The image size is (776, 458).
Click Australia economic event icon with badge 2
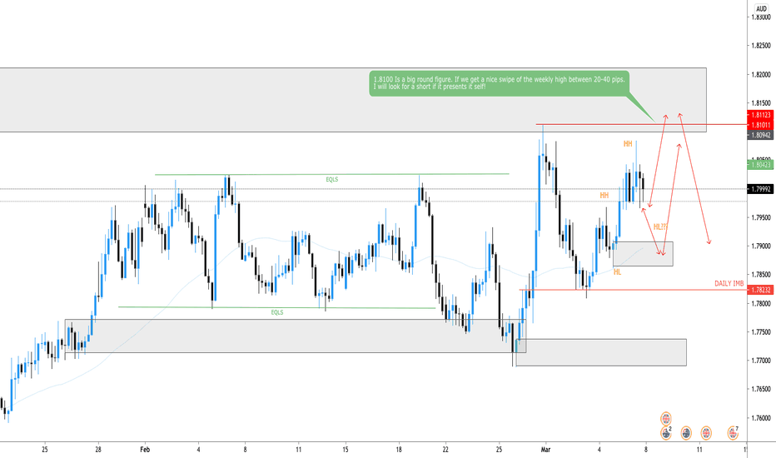[666, 433]
